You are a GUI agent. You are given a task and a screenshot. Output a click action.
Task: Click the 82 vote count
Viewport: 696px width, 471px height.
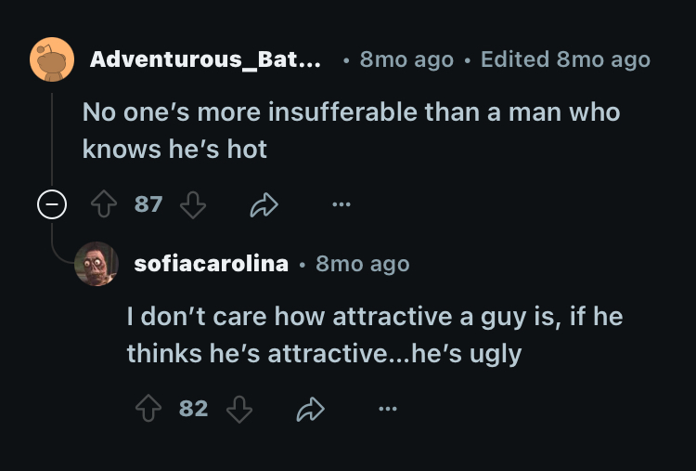coord(194,409)
